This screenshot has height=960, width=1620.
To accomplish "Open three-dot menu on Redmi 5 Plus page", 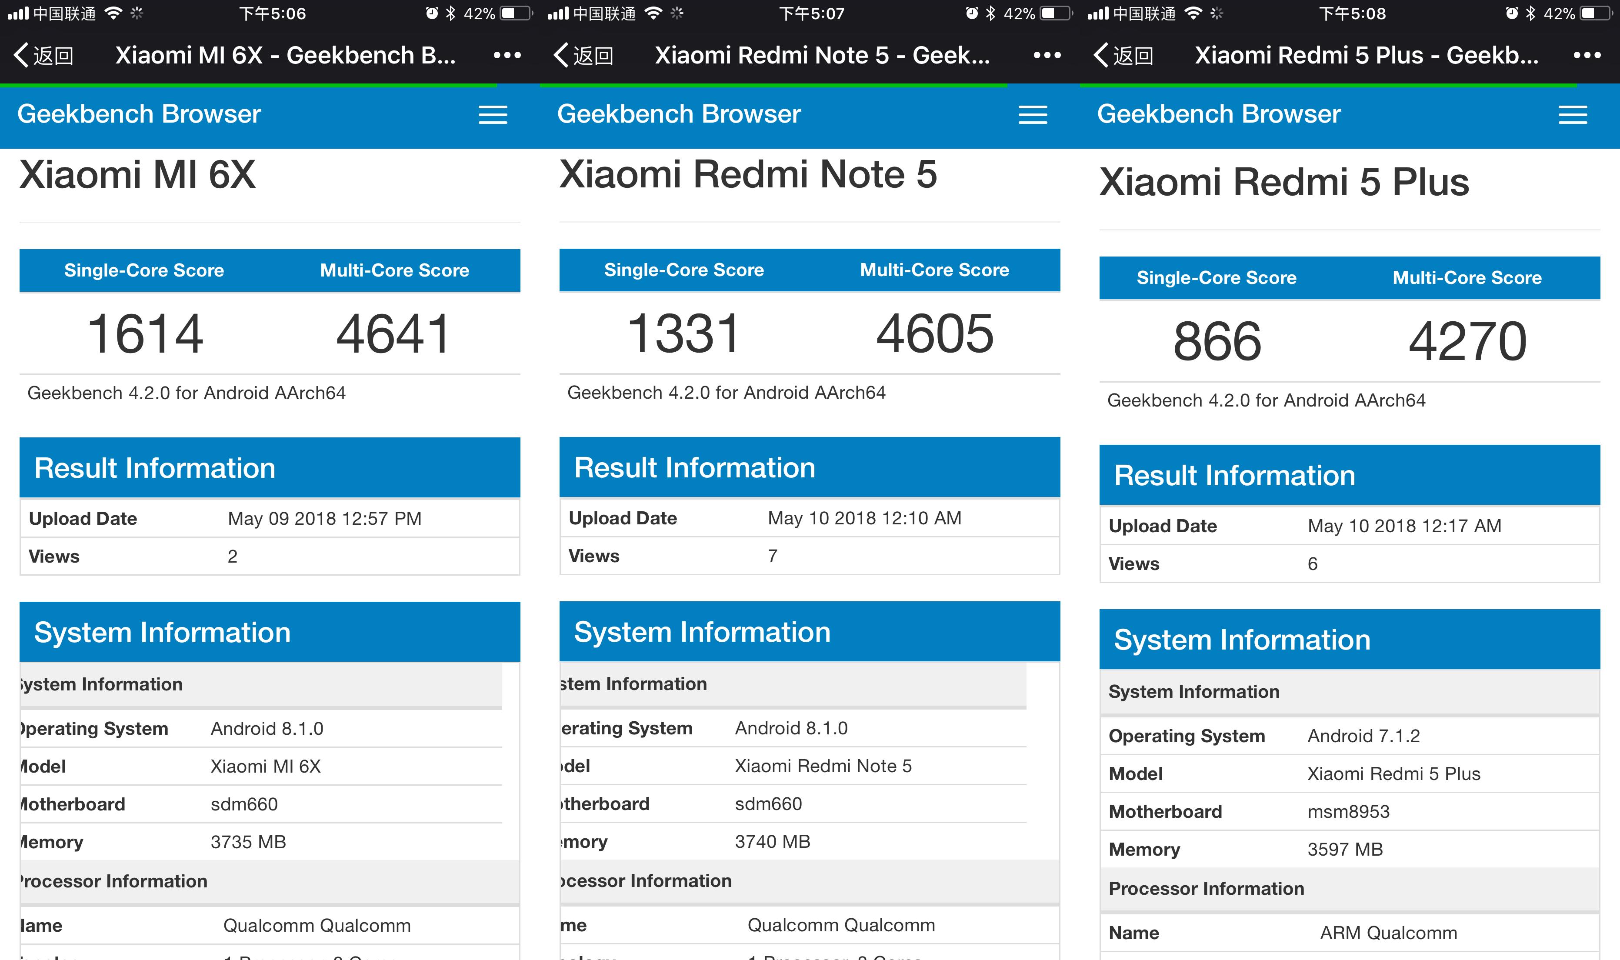I will click(1587, 56).
